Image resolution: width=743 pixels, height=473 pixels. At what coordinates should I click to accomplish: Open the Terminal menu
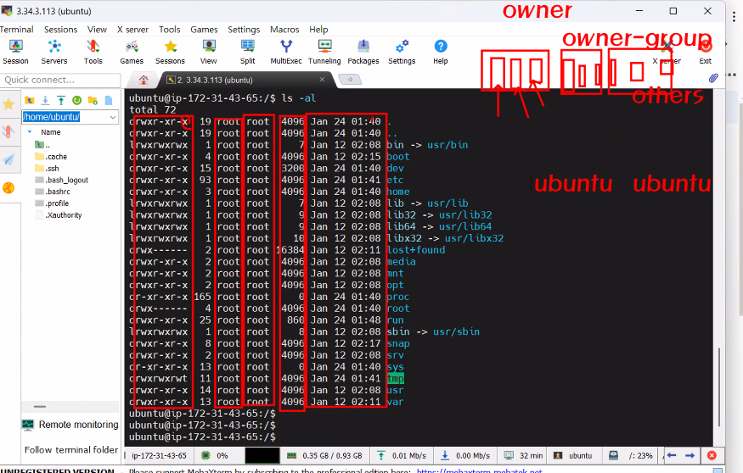click(17, 30)
